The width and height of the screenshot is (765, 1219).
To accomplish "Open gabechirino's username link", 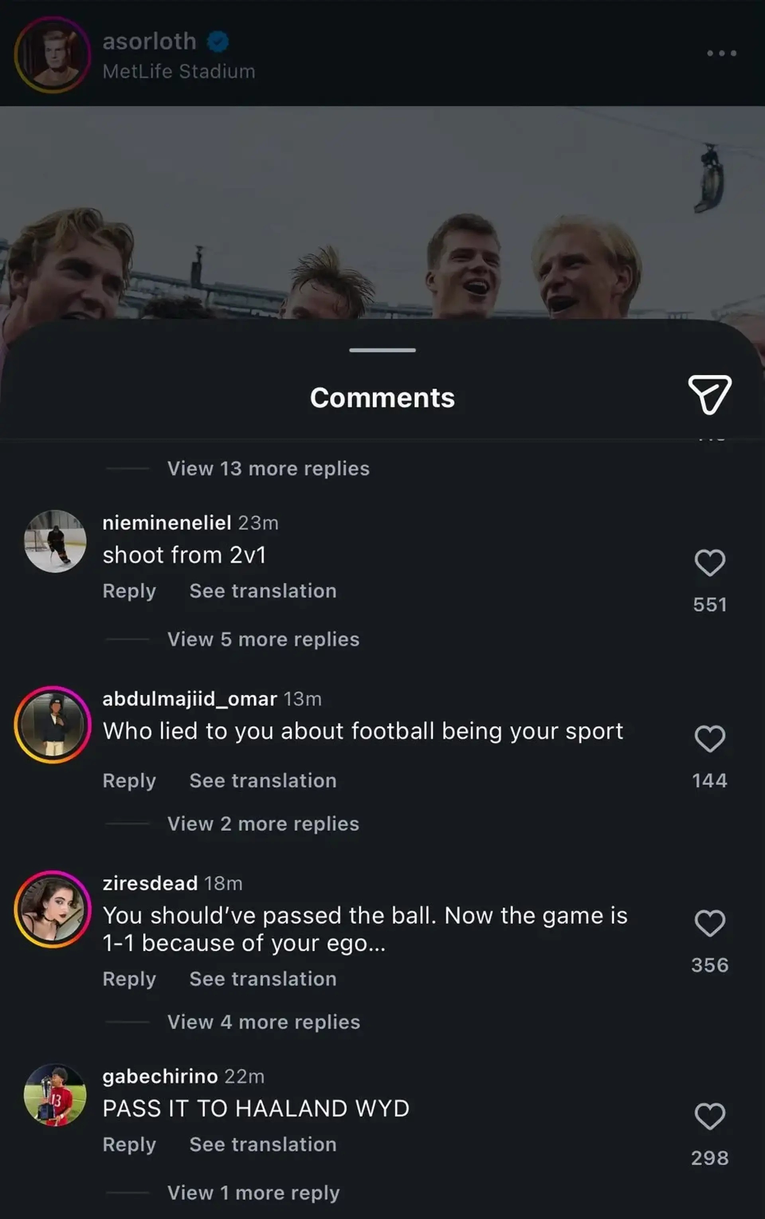I will (160, 1077).
